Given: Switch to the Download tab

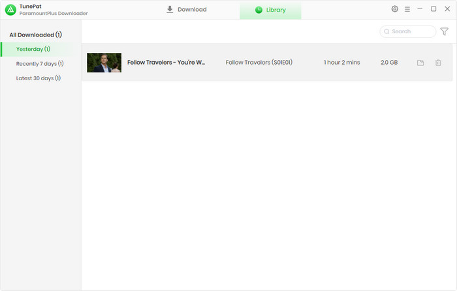Looking at the screenshot, I should tap(186, 10).
